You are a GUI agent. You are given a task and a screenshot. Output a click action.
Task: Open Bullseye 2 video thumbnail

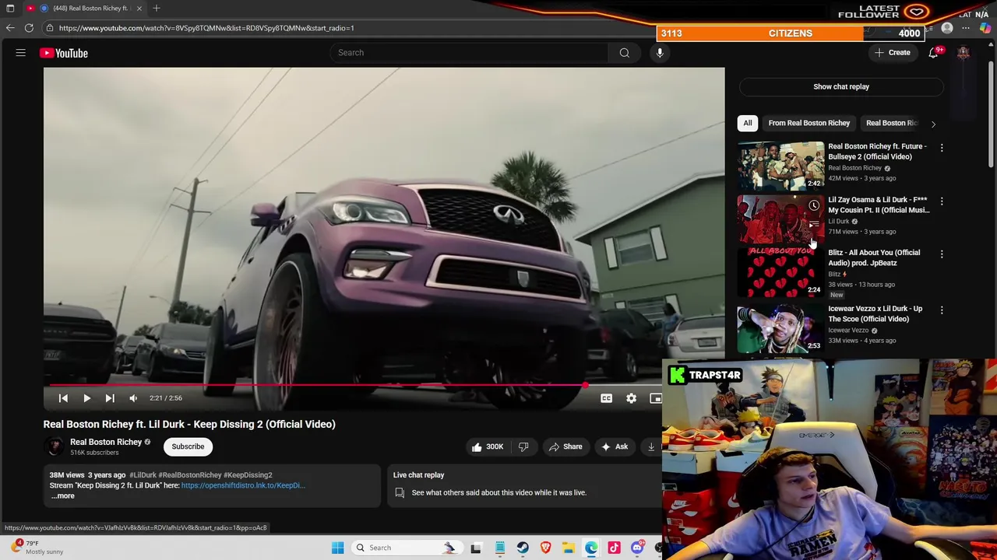(x=780, y=166)
